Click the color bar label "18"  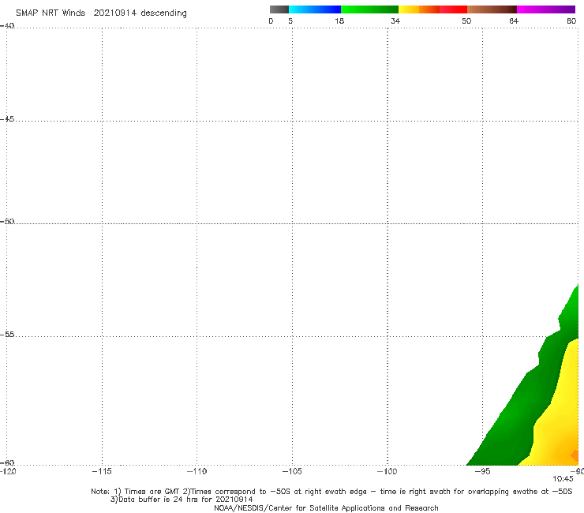[x=339, y=21]
